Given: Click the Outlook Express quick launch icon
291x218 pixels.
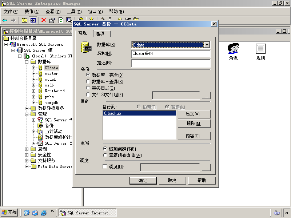Looking at the screenshot, I should [35, 213].
